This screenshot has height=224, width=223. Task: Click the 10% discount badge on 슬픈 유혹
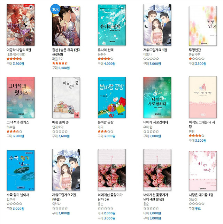tap(55, 9)
